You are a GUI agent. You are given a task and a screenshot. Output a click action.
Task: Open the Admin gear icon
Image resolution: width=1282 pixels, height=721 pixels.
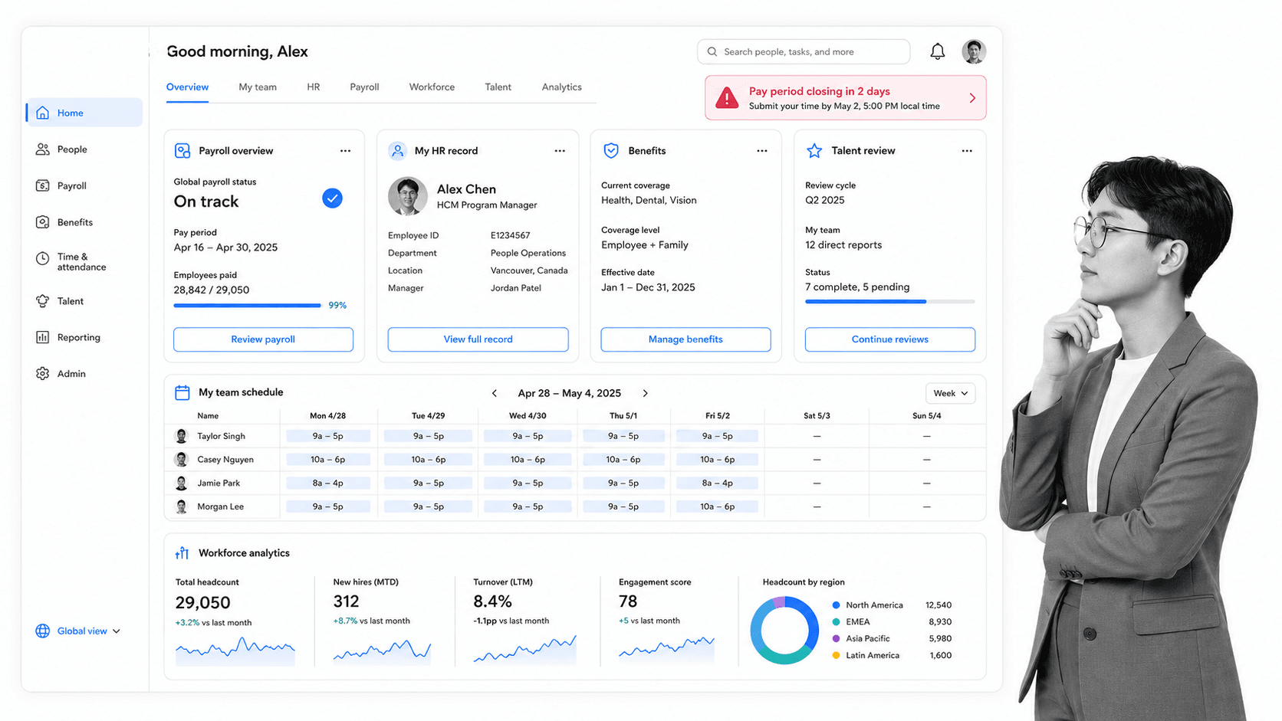point(43,374)
